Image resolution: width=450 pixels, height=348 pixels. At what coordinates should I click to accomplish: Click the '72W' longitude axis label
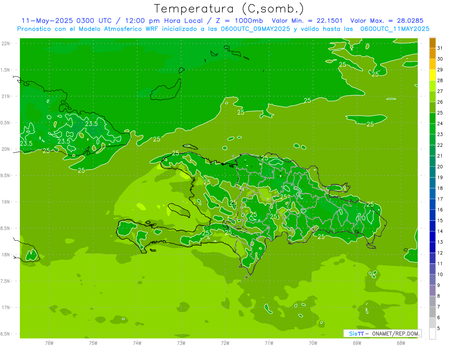tap(225, 343)
